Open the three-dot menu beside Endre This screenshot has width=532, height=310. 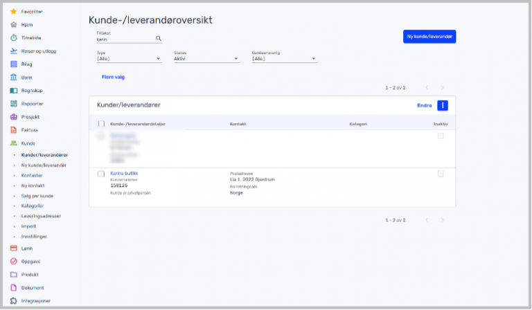coord(443,105)
